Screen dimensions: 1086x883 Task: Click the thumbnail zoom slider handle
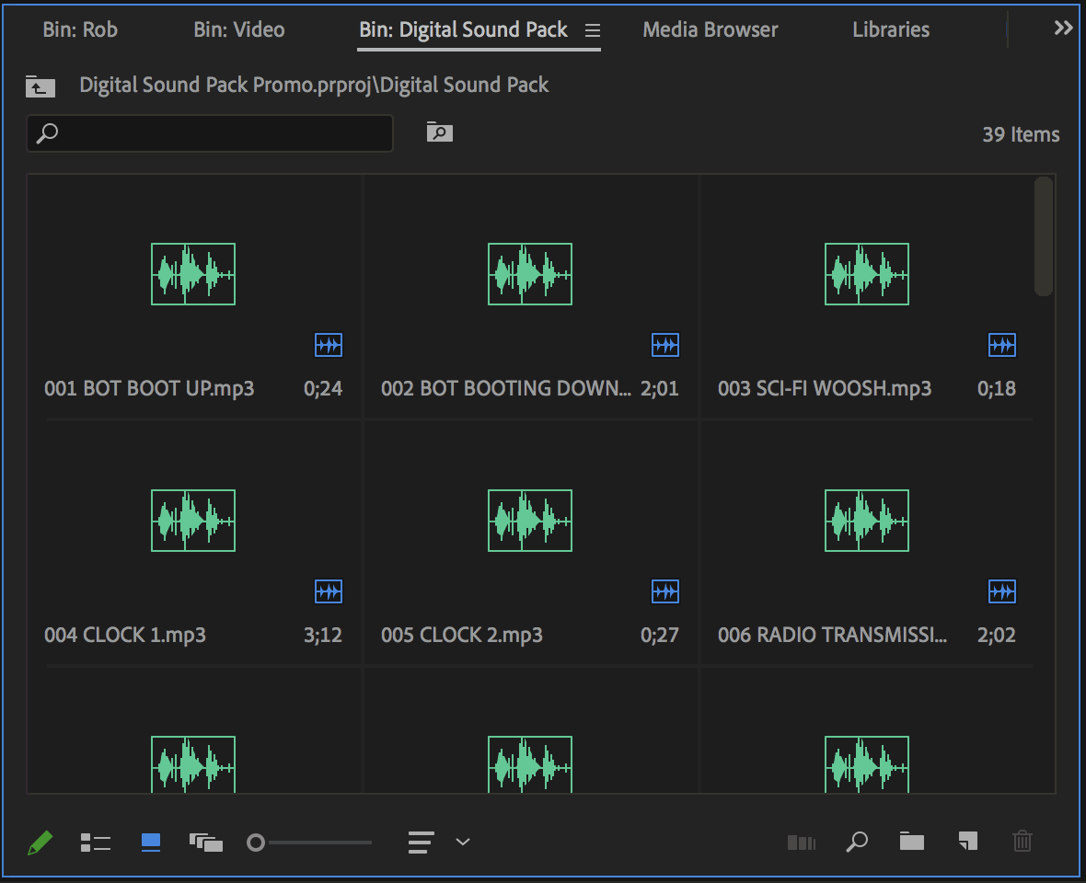(x=256, y=843)
